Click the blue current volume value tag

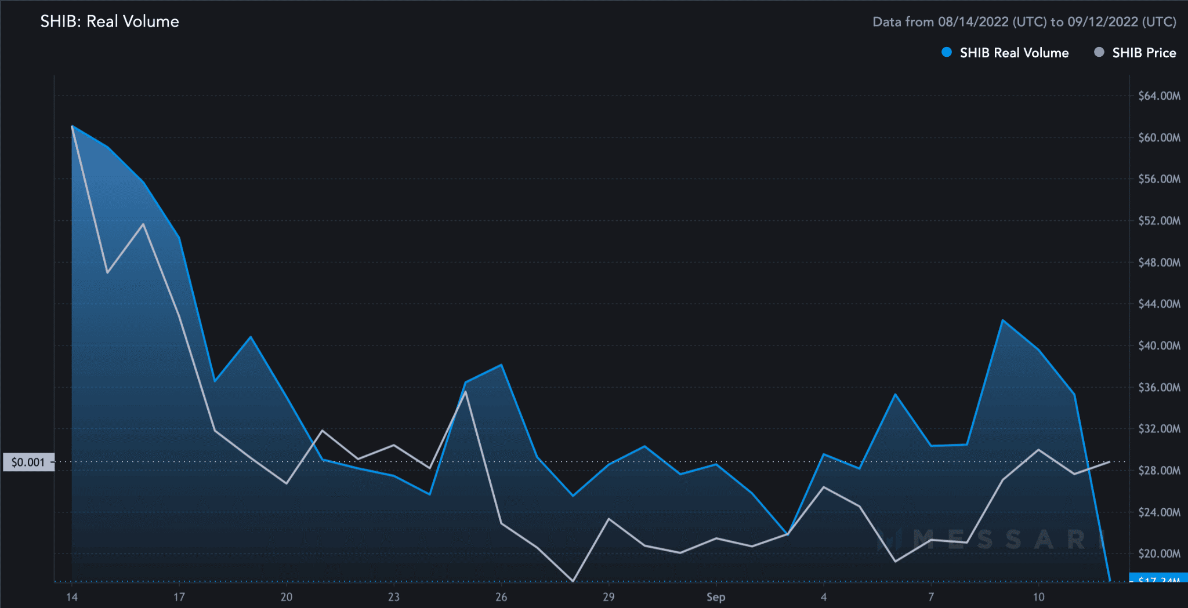[1158, 578]
